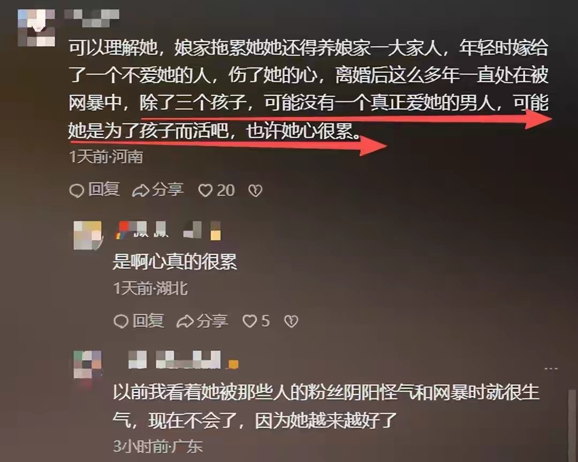This screenshot has width=578, height=462.
Task: Share the Henan (河南) user's comment
Action: (158, 190)
